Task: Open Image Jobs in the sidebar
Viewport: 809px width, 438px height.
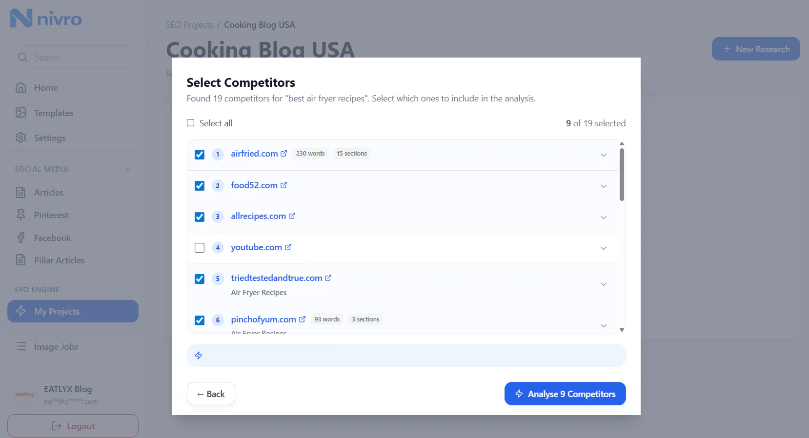Action: point(73,346)
